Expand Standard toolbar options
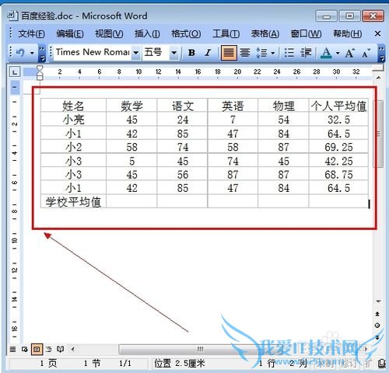The image size is (389, 373). pos(42,54)
